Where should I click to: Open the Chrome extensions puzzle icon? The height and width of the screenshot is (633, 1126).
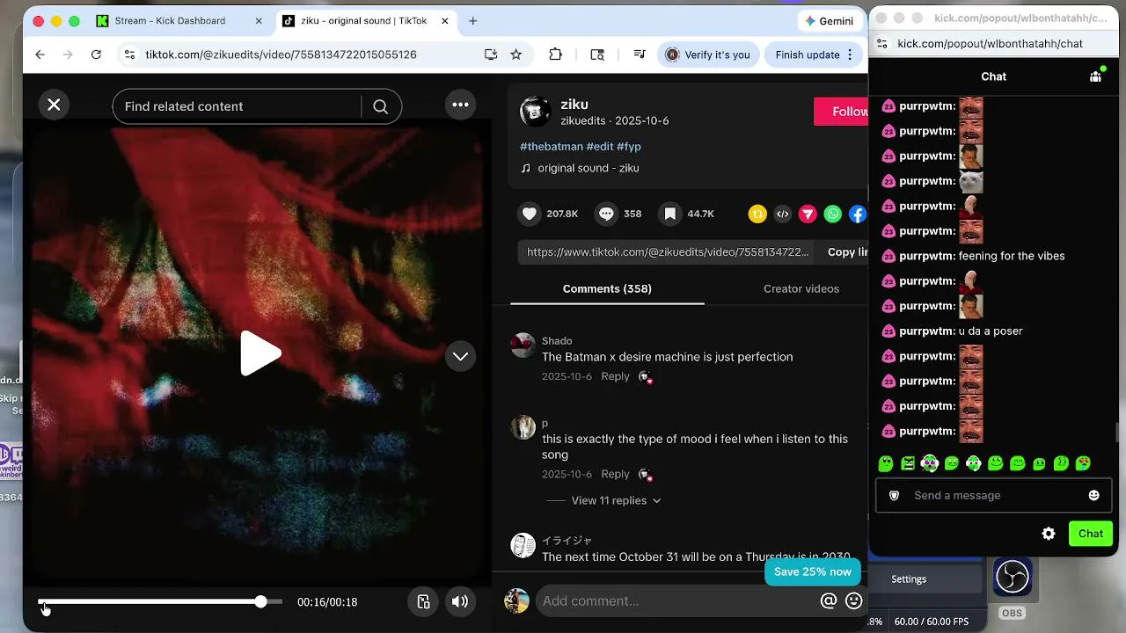(555, 55)
